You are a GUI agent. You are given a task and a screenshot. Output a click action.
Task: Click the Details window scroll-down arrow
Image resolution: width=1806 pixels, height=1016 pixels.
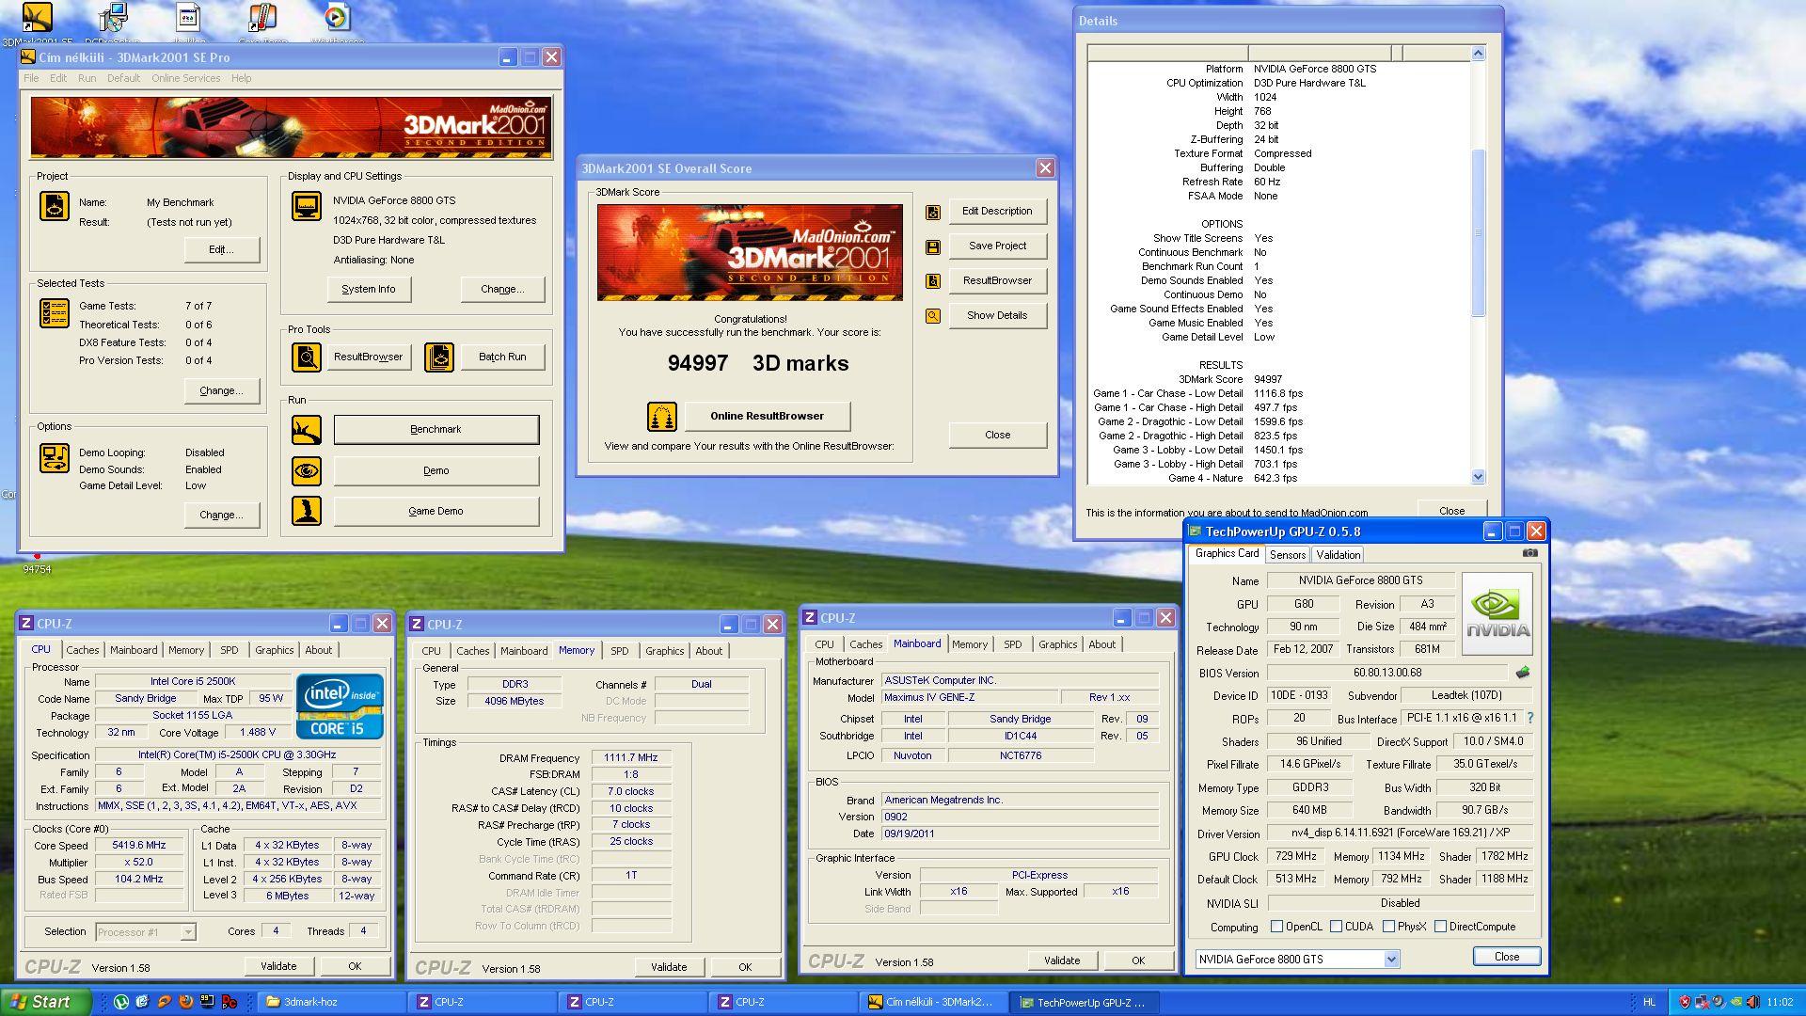[1478, 477]
